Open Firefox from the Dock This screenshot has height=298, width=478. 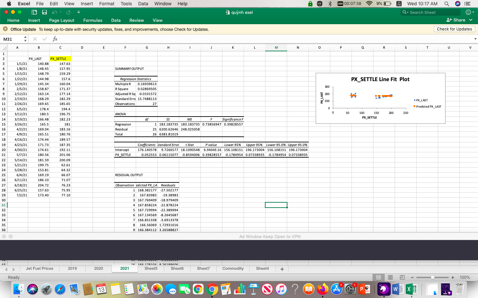(x=322, y=289)
